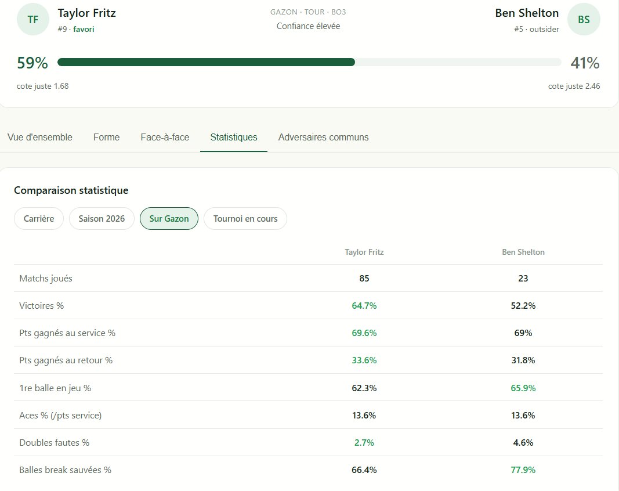This screenshot has width=619, height=491.
Task: Click Shelton's 4.6% double faults value
Action: (523, 442)
